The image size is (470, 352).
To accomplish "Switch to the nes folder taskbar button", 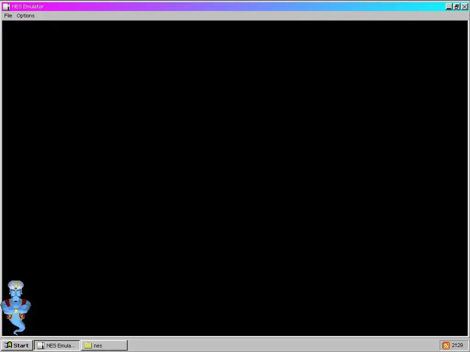I will [x=104, y=346].
